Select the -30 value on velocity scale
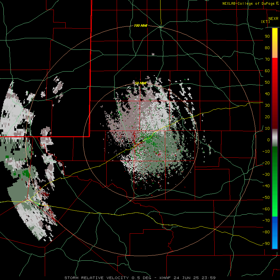 (266, 175)
